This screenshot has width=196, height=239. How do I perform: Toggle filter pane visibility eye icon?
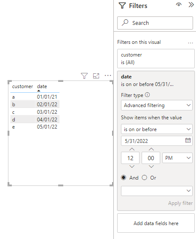[179, 5]
